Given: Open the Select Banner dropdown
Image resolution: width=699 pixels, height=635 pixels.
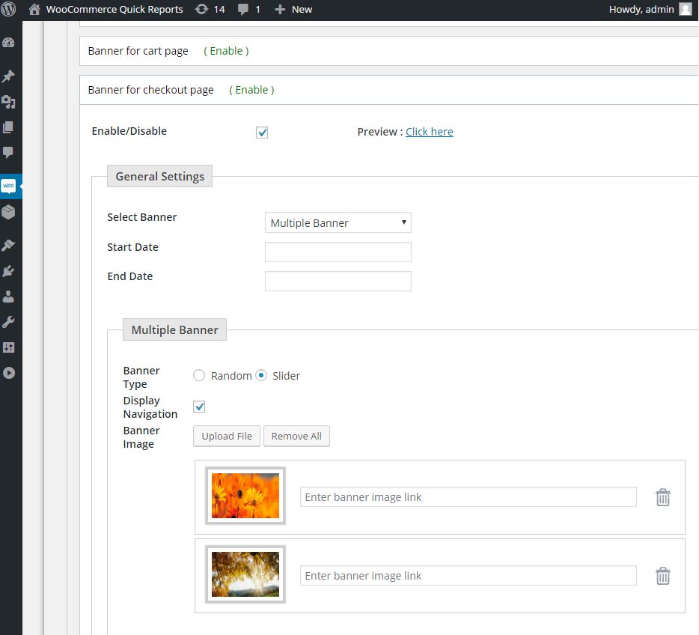Looking at the screenshot, I should tap(338, 222).
